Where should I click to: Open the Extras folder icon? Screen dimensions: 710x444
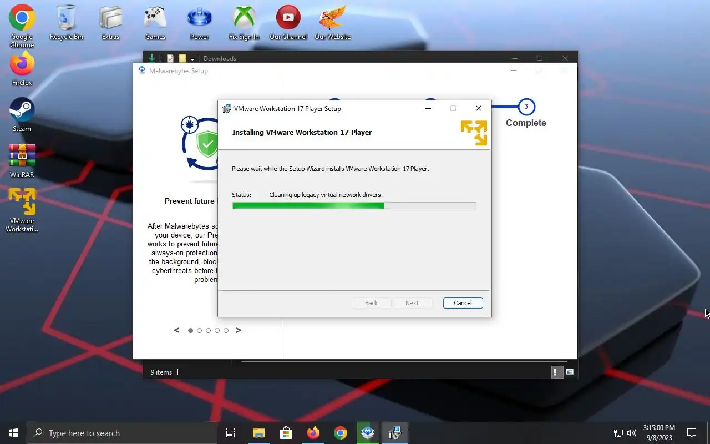click(x=111, y=23)
